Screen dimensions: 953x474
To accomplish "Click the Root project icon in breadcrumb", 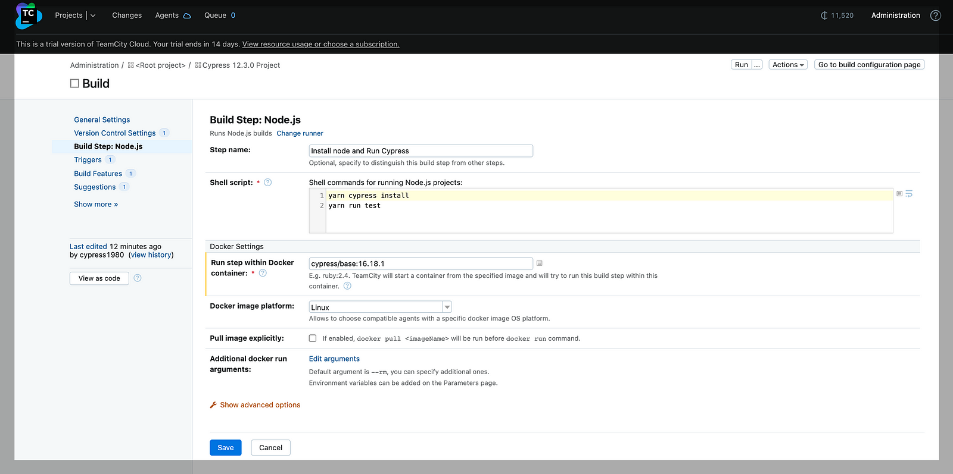I will [x=131, y=65].
